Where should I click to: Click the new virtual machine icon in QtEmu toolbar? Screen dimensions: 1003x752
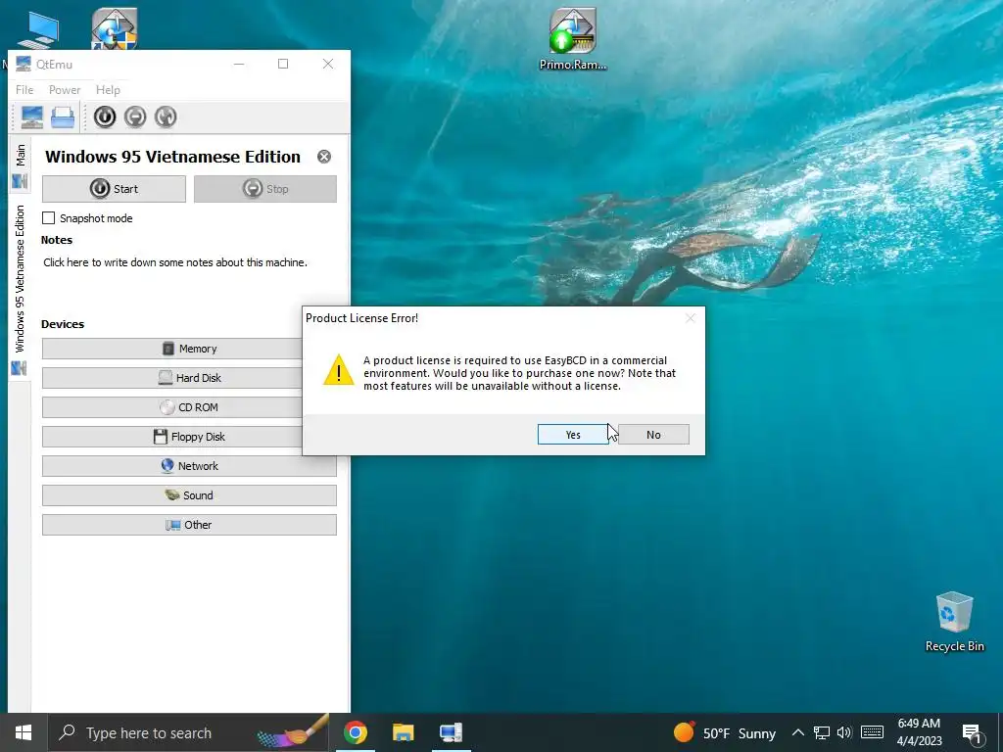32,117
